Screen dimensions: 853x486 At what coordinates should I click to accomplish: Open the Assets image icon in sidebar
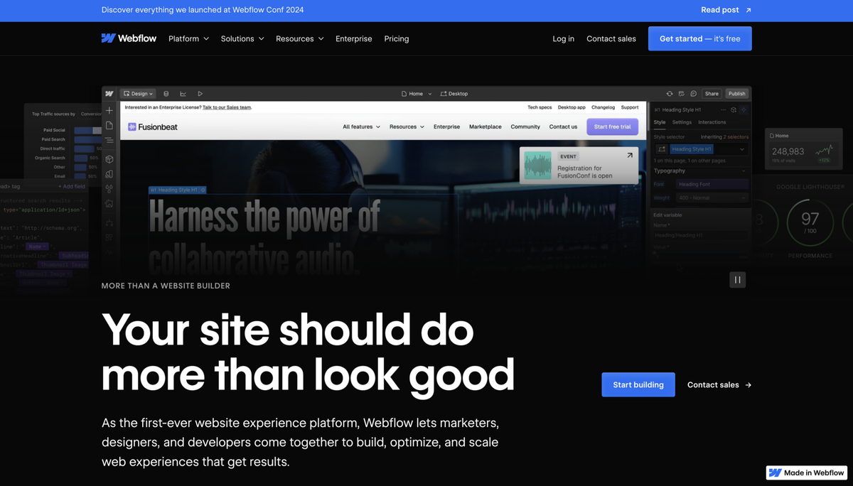click(109, 204)
